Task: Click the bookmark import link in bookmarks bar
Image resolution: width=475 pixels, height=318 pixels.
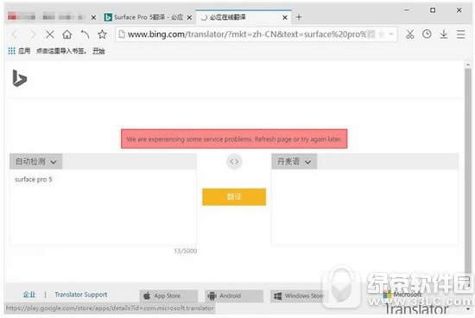Action: click(x=61, y=51)
